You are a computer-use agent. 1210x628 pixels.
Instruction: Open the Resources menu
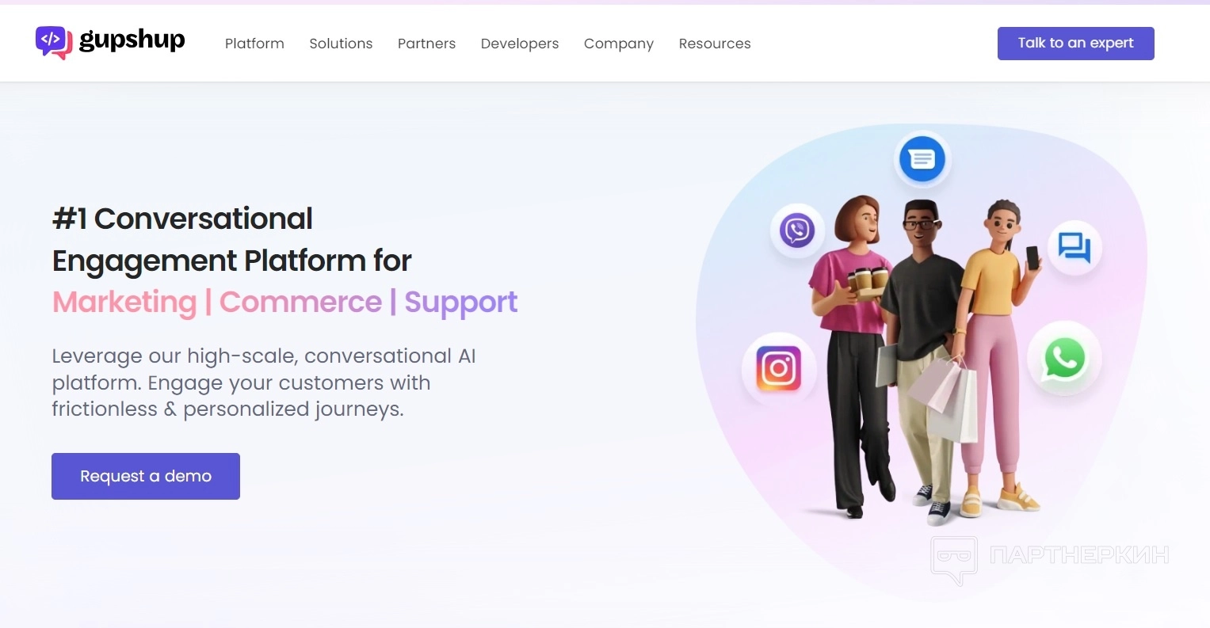tap(715, 44)
